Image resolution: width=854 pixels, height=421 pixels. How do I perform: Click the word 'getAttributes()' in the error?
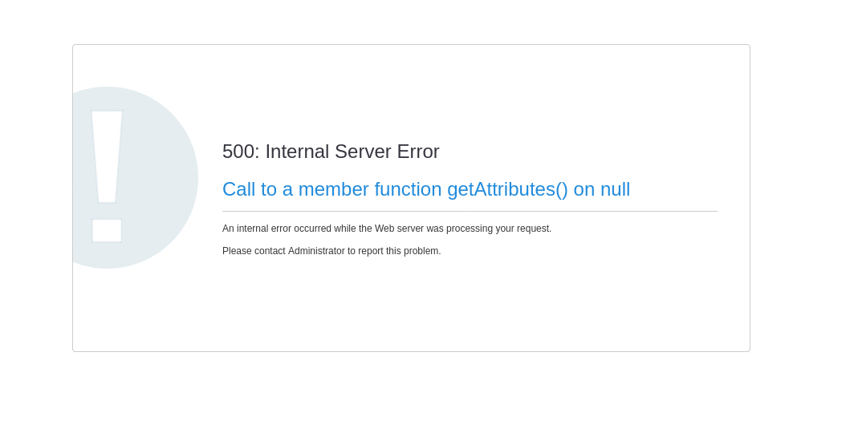point(507,189)
